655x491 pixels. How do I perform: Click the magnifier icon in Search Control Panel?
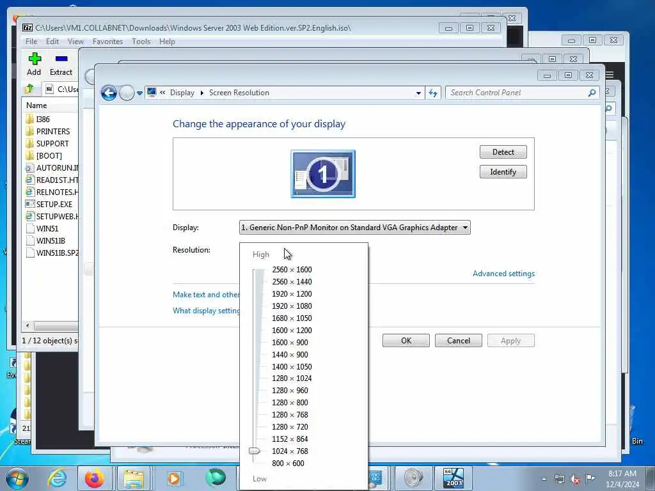coord(592,93)
